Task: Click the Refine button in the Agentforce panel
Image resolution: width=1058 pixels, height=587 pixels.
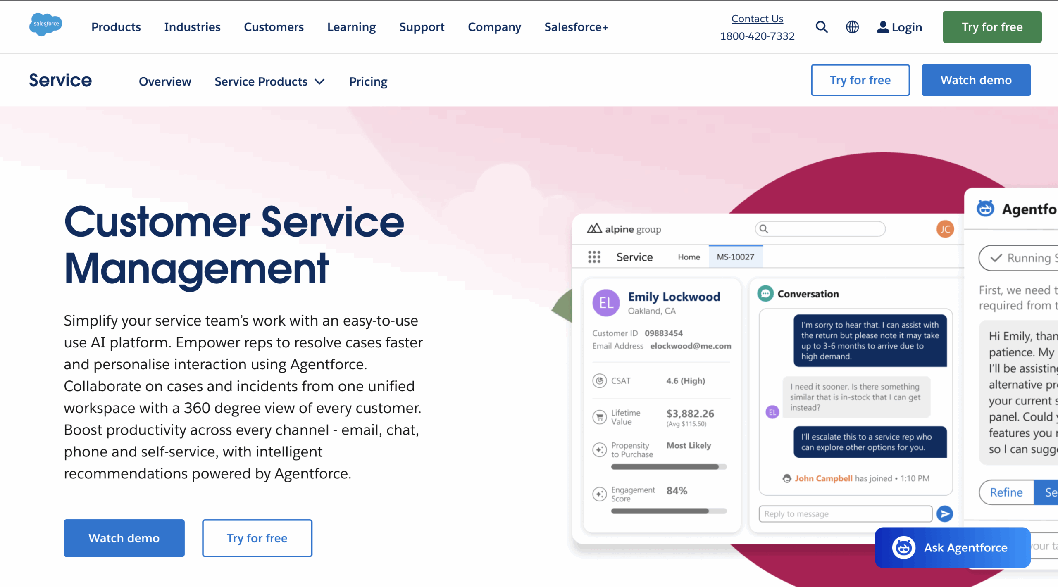Action: click(1006, 492)
